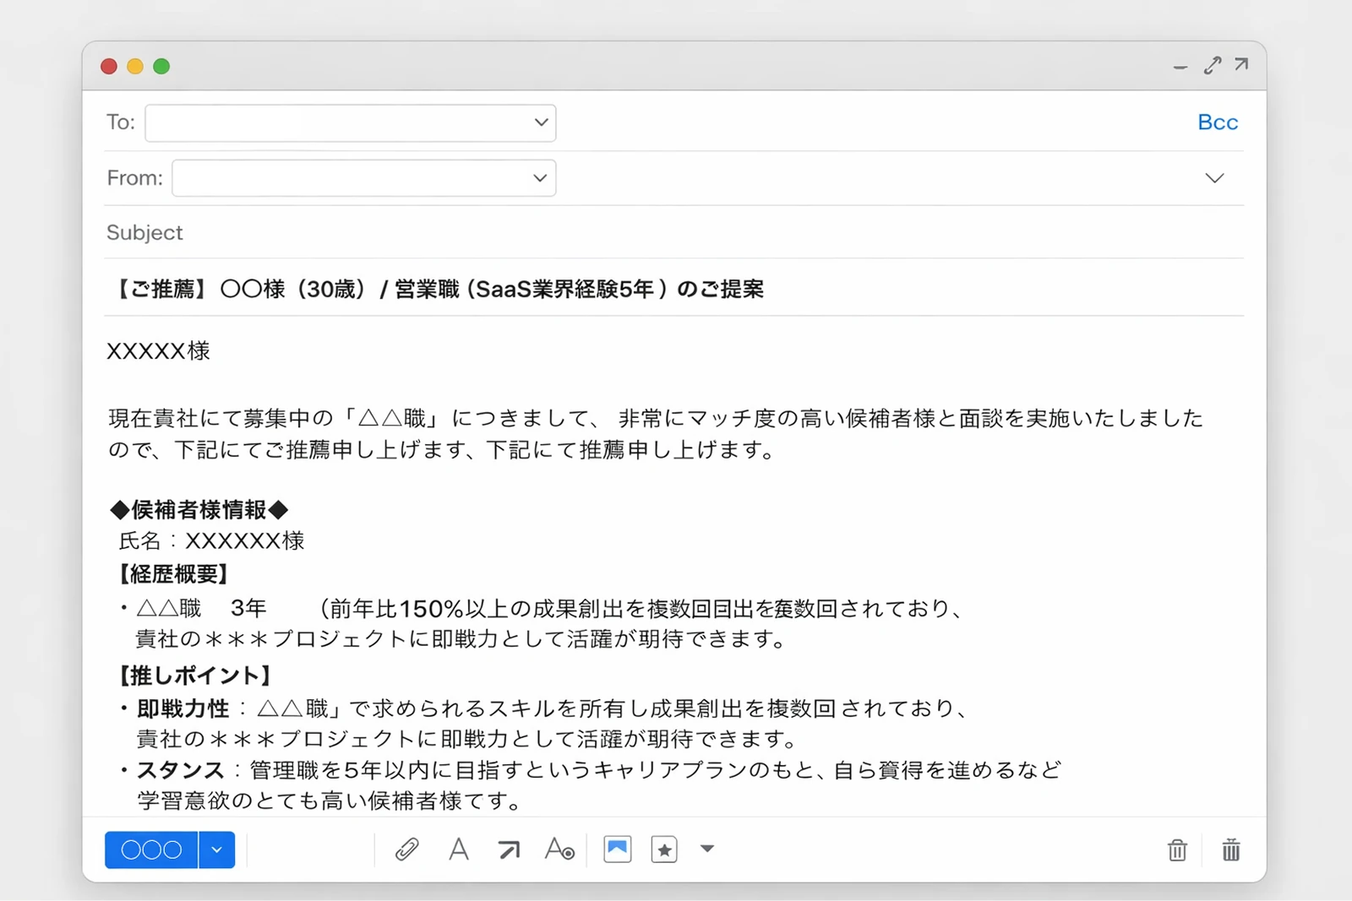Click the heading ◆候補者様情報◆
This screenshot has width=1352, height=901.
pos(199,509)
